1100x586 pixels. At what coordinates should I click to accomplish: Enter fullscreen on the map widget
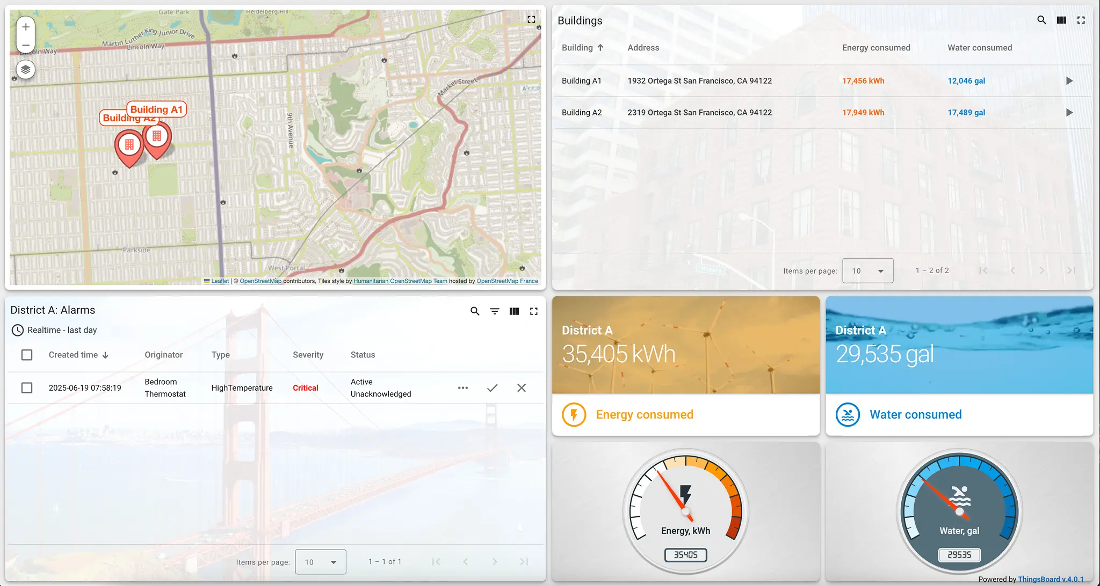(532, 19)
